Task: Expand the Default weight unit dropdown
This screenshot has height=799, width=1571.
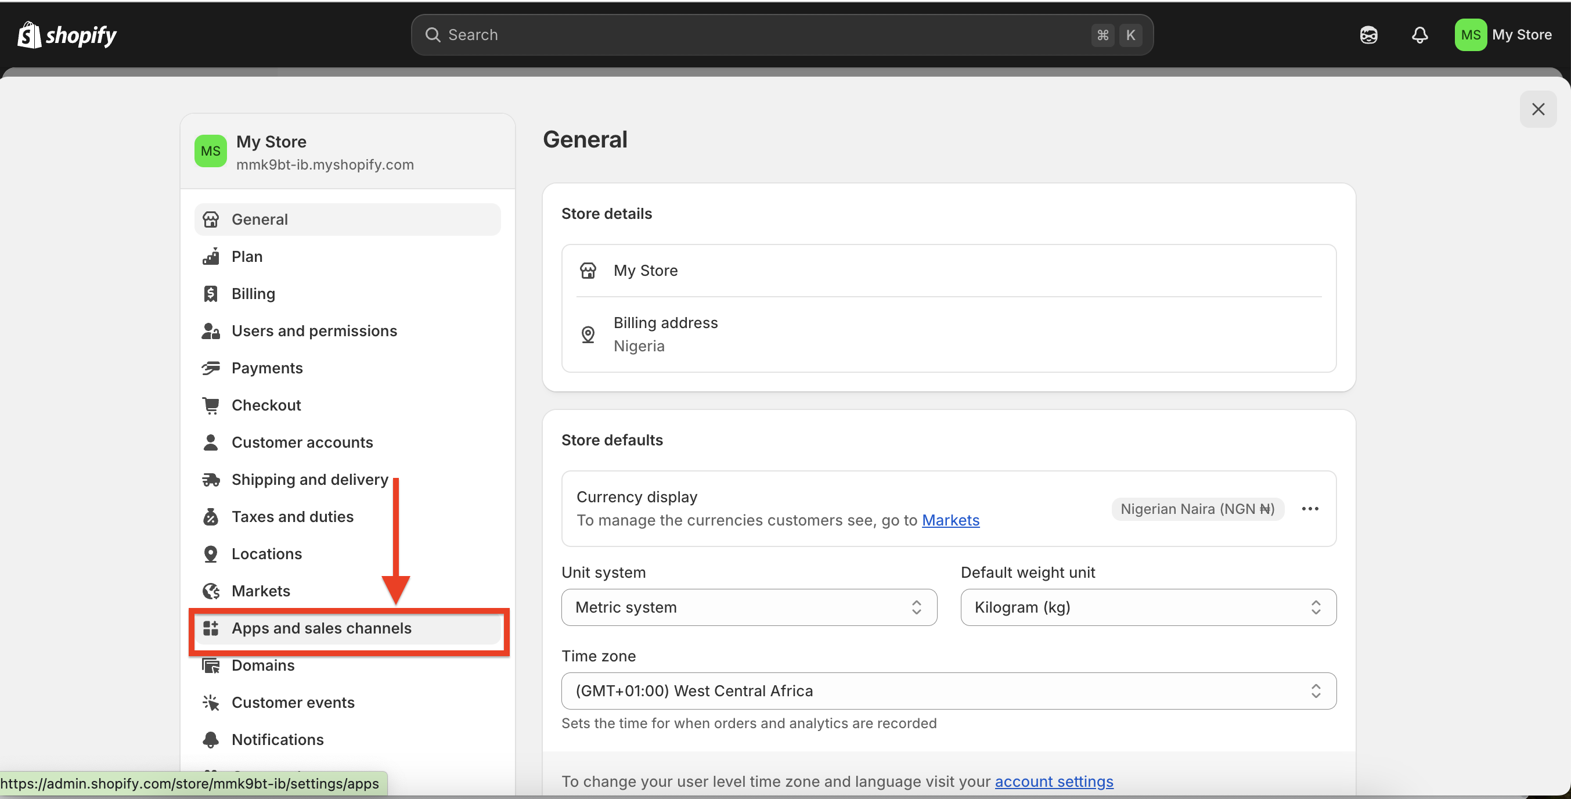Action: 1148,607
